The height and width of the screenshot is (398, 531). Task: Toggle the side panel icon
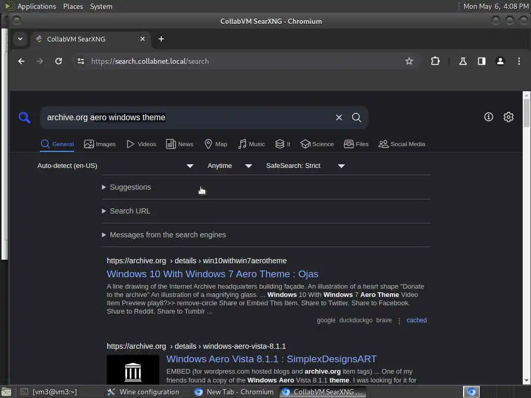(x=482, y=61)
